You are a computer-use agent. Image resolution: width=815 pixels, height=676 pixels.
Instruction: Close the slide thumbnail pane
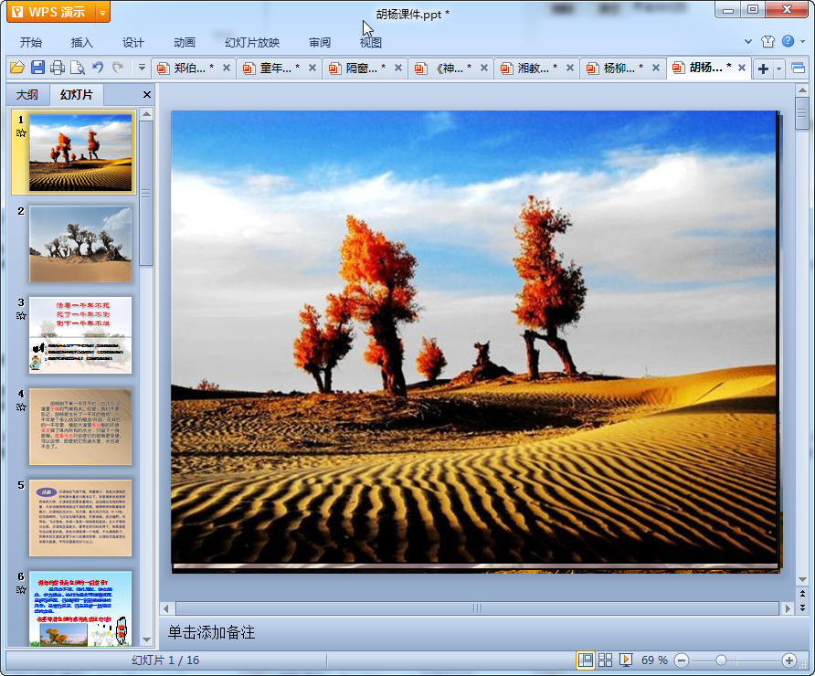pos(147,95)
